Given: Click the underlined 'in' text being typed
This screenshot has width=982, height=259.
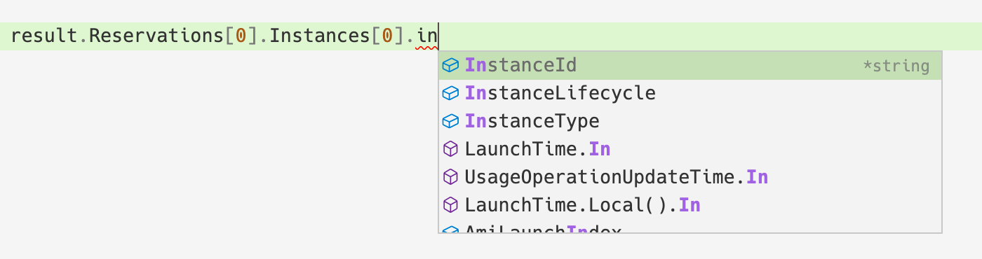Looking at the screenshot, I should (x=427, y=36).
